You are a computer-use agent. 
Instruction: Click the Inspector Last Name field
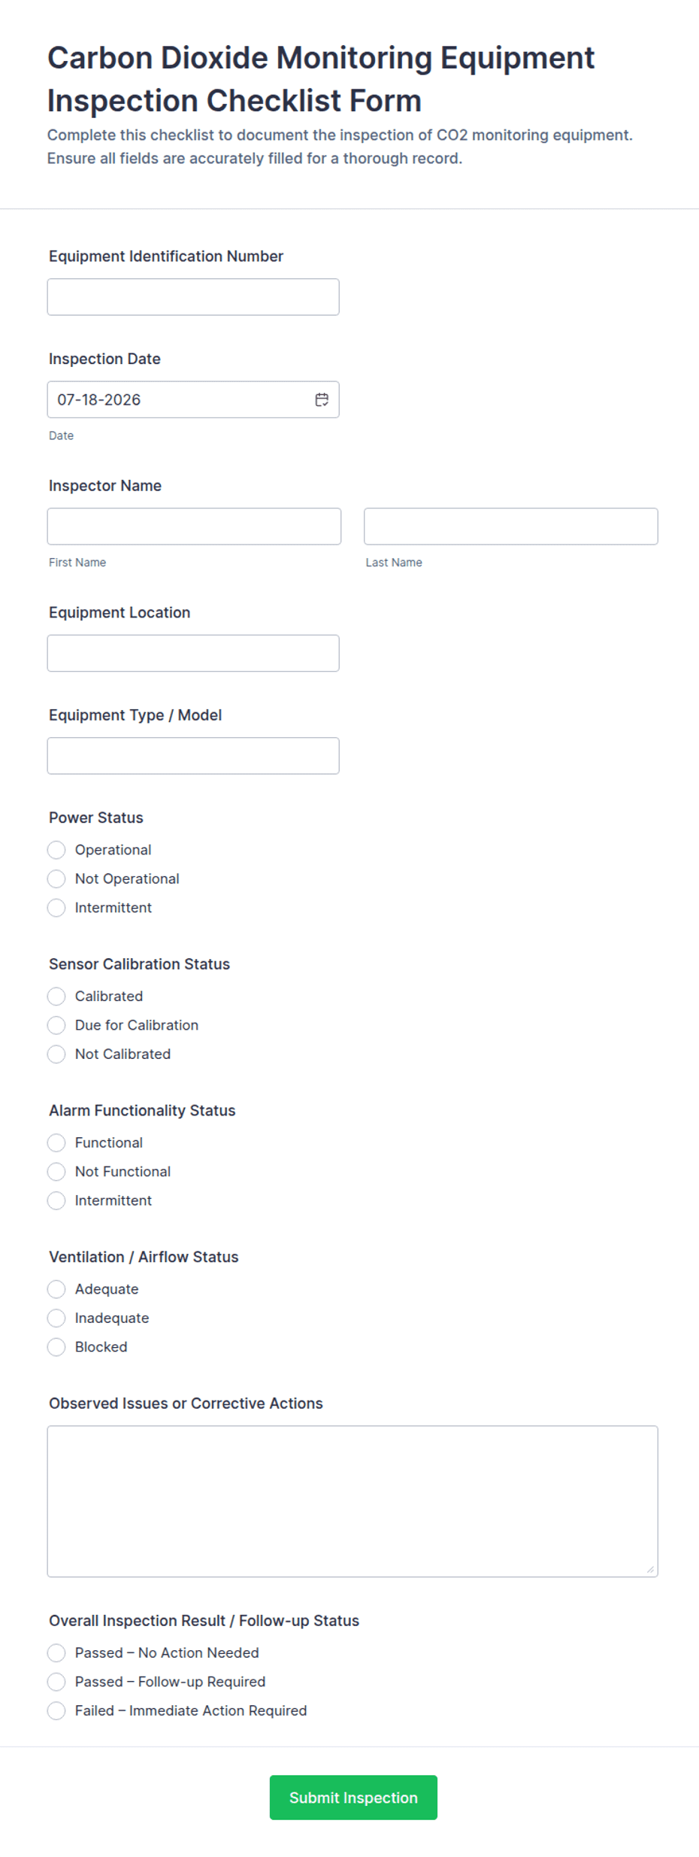pos(511,526)
